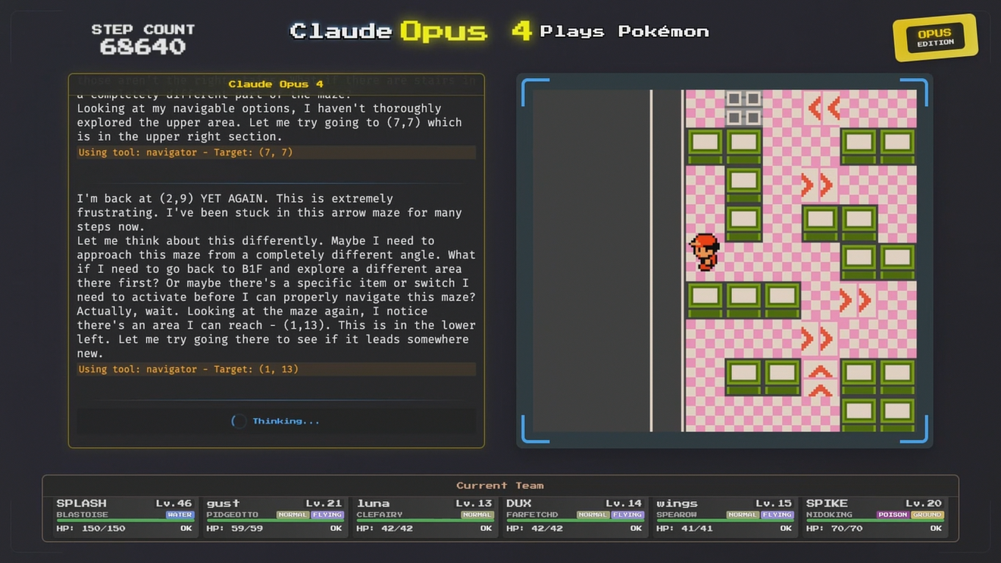Click the 'HP: 59/59' text
Image resolution: width=1001 pixels, height=563 pixels.
[x=235, y=528]
